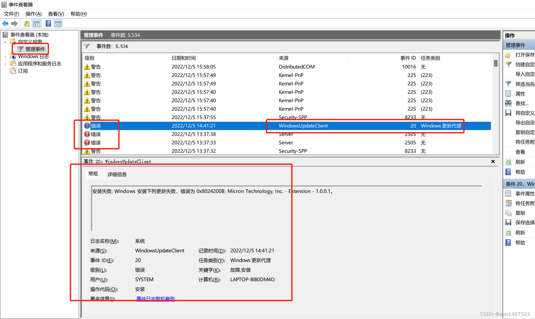Switch to the 详细信息 tab
The width and height of the screenshot is (535, 319).
[x=117, y=174]
